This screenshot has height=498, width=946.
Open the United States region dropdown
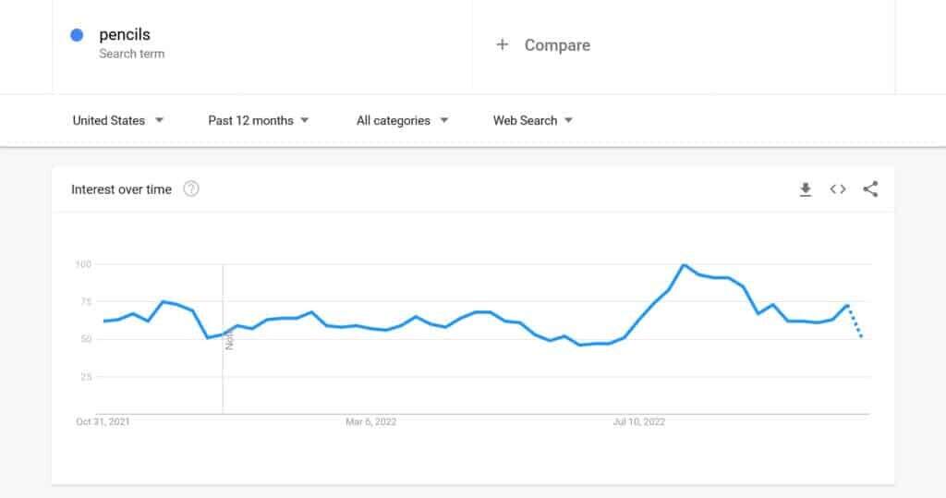(x=118, y=120)
